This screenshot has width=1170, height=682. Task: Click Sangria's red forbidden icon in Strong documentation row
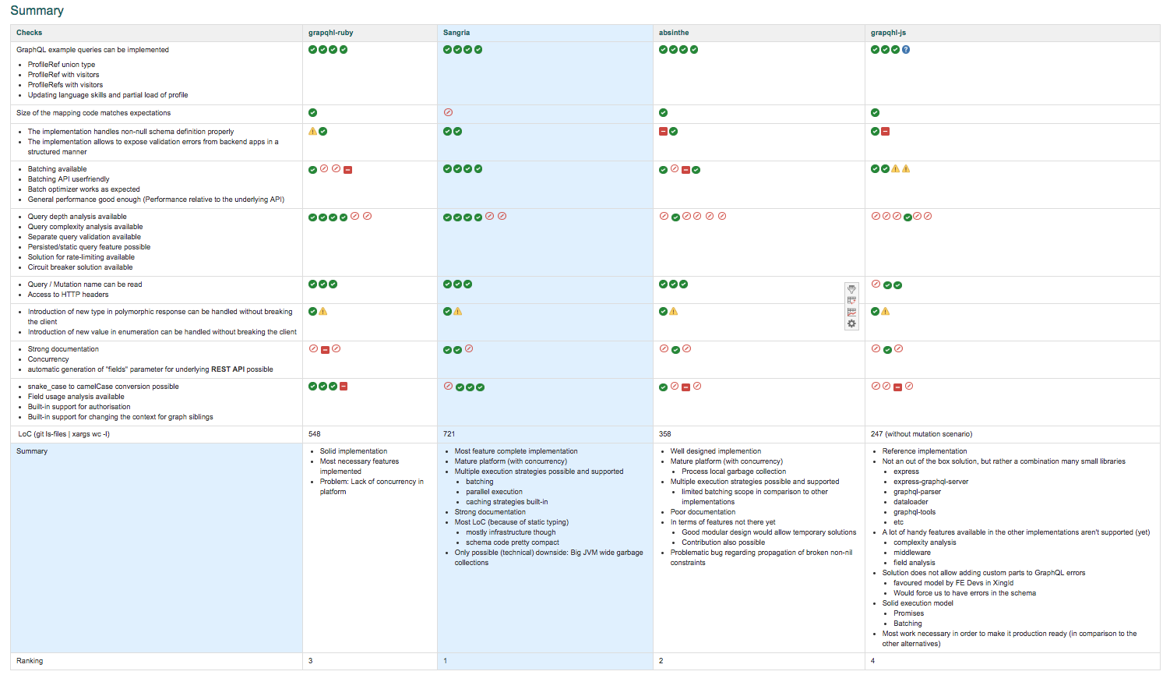pos(469,348)
